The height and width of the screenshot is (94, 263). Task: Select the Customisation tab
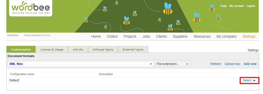click(x=21, y=50)
